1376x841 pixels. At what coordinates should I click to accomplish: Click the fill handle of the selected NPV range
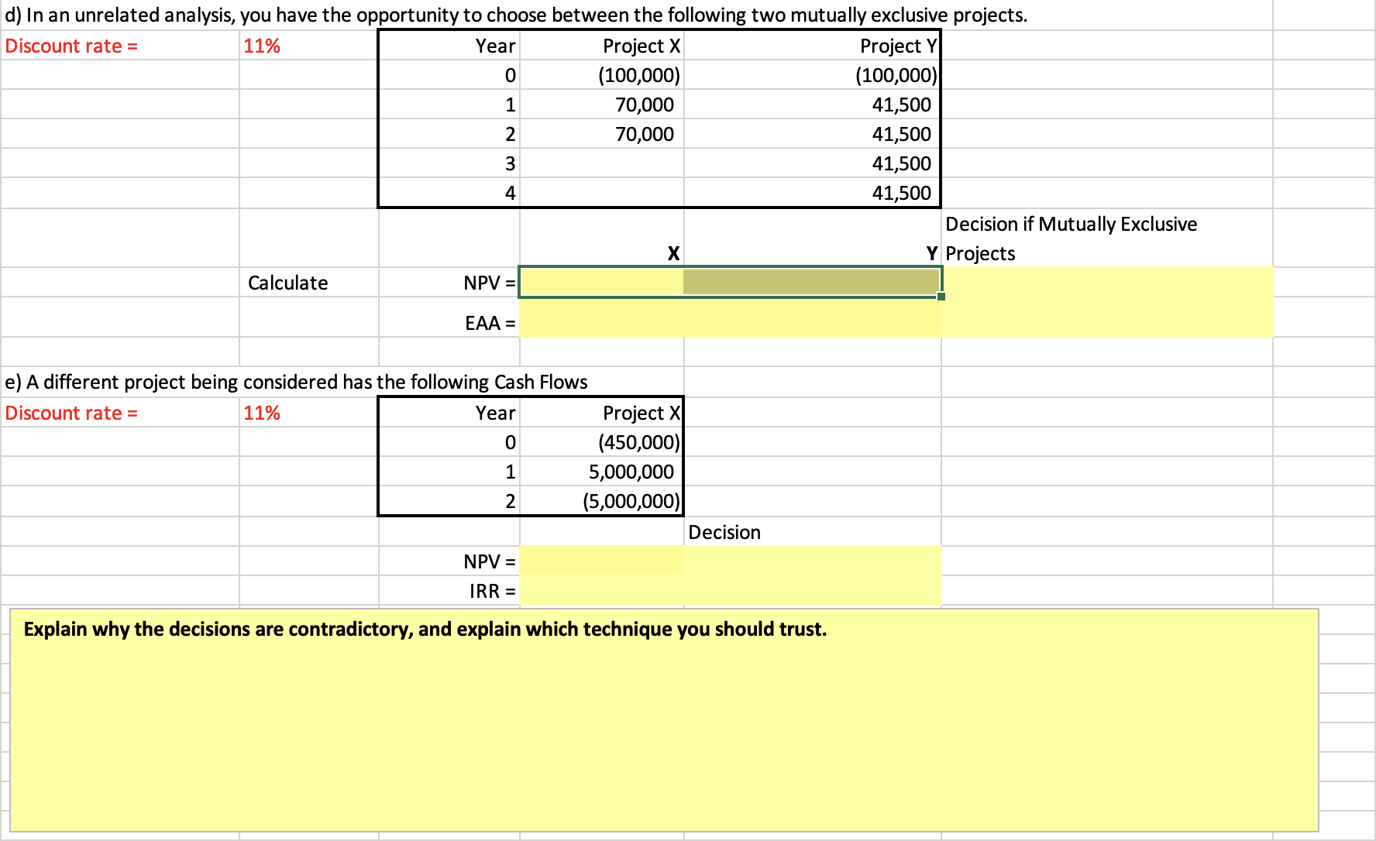(x=941, y=297)
